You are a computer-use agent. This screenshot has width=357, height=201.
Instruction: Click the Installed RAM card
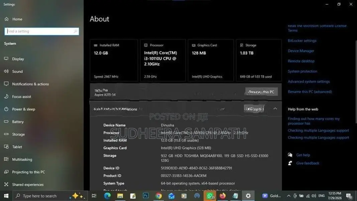[x=114, y=60]
